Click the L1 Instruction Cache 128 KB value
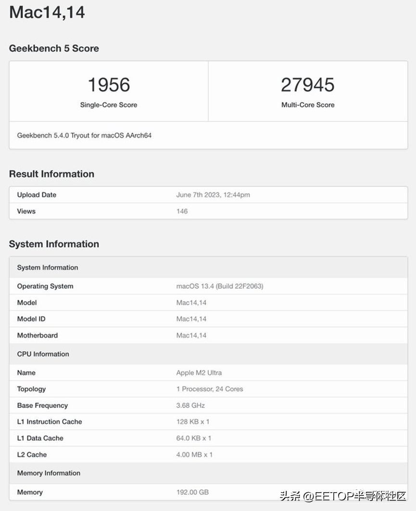416x511 pixels. pyautogui.click(x=193, y=422)
